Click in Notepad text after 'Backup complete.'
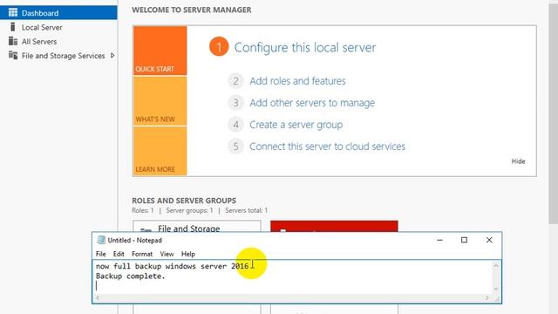 coord(167,276)
